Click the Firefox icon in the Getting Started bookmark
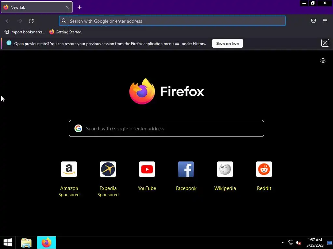The height and width of the screenshot is (249, 333). 52,32
